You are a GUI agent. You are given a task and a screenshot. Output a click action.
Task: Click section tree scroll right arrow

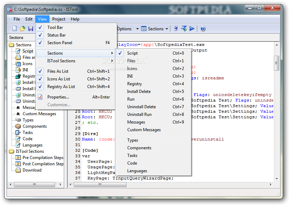[61, 184]
